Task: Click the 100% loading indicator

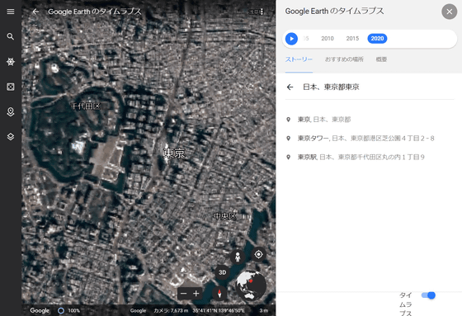Action: [x=69, y=310]
